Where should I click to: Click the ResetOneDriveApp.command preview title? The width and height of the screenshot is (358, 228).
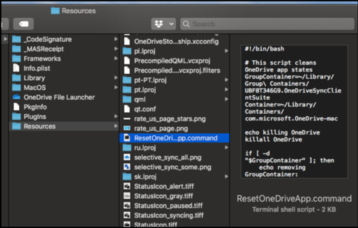(294, 199)
